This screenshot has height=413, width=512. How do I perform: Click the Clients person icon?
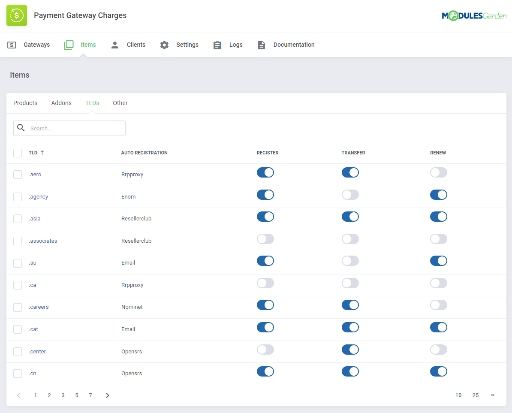coord(114,45)
